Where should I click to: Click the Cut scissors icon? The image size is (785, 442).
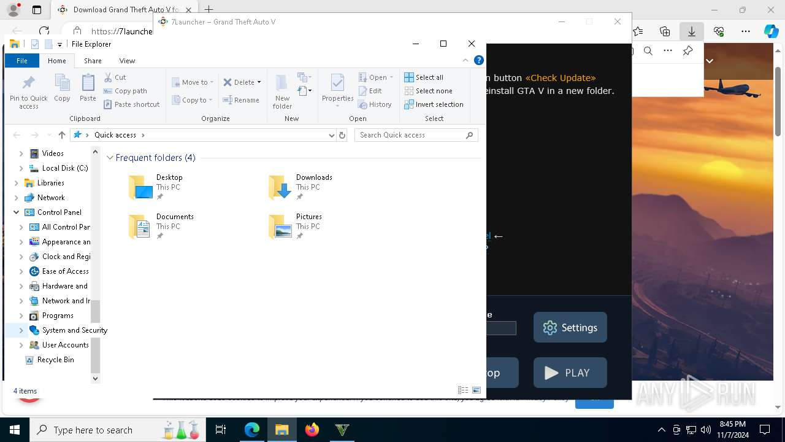pos(108,77)
